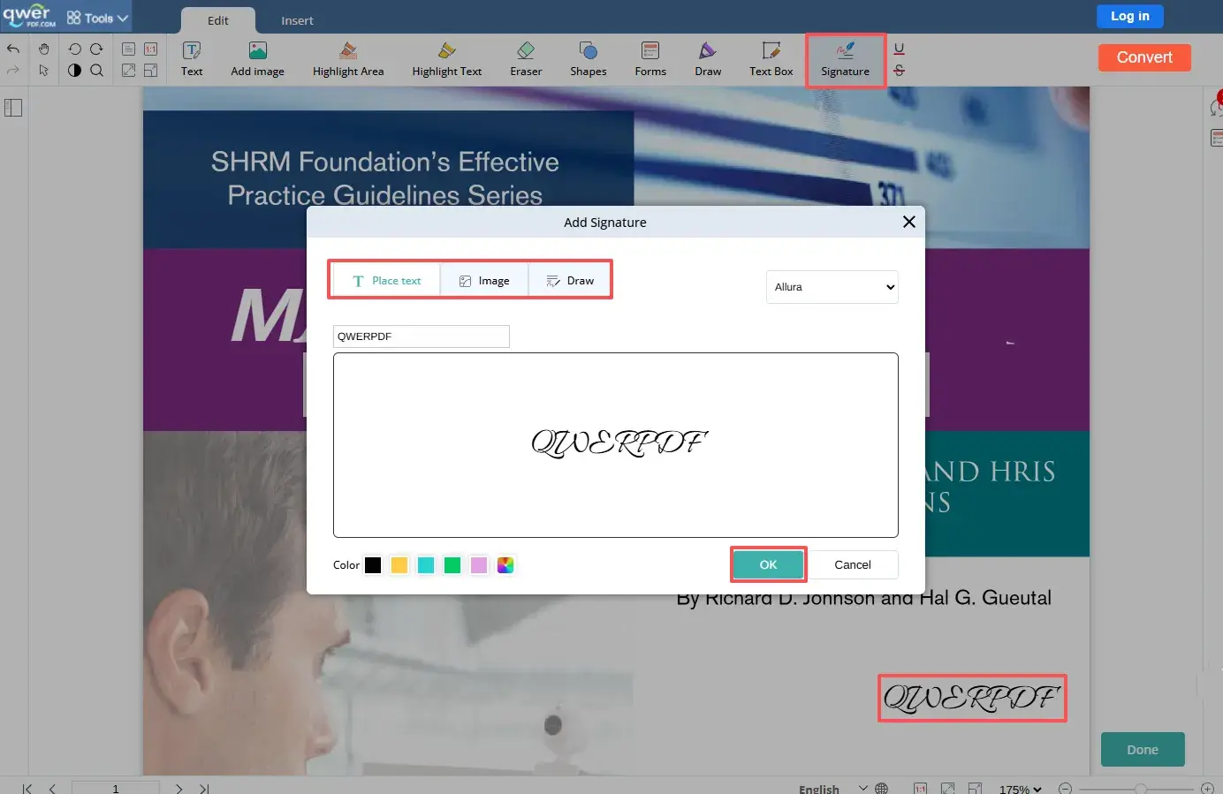The height and width of the screenshot is (794, 1223).
Task: Click the fit page icon in toolbar
Action: (151, 71)
